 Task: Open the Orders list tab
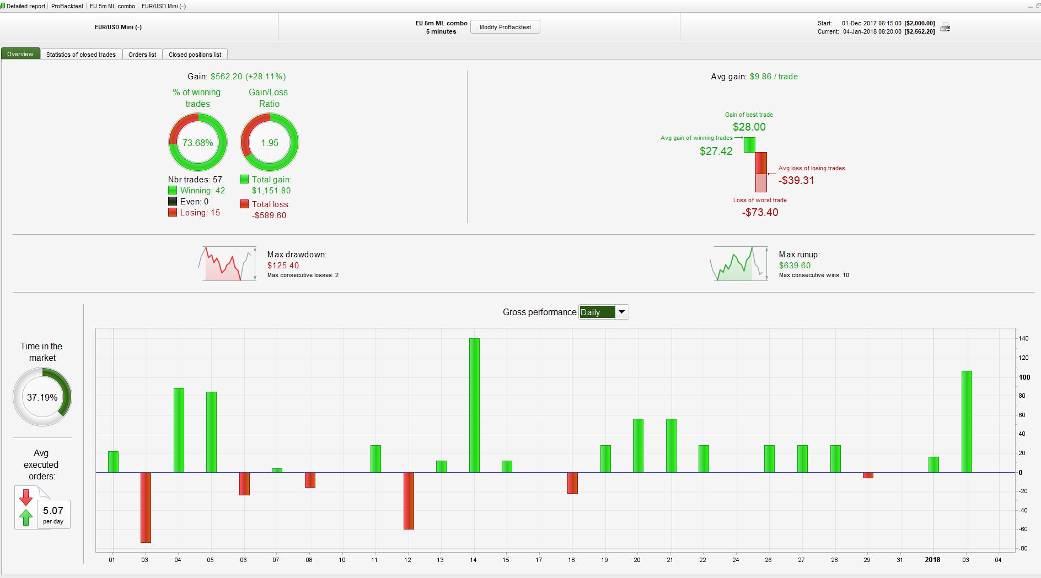[142, 55]
